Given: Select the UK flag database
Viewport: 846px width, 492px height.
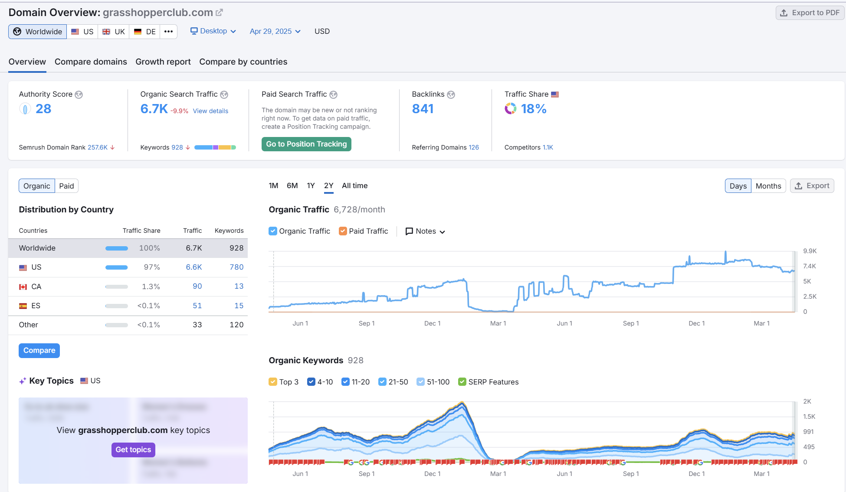Looking at the screenshot, I should 113,32.
